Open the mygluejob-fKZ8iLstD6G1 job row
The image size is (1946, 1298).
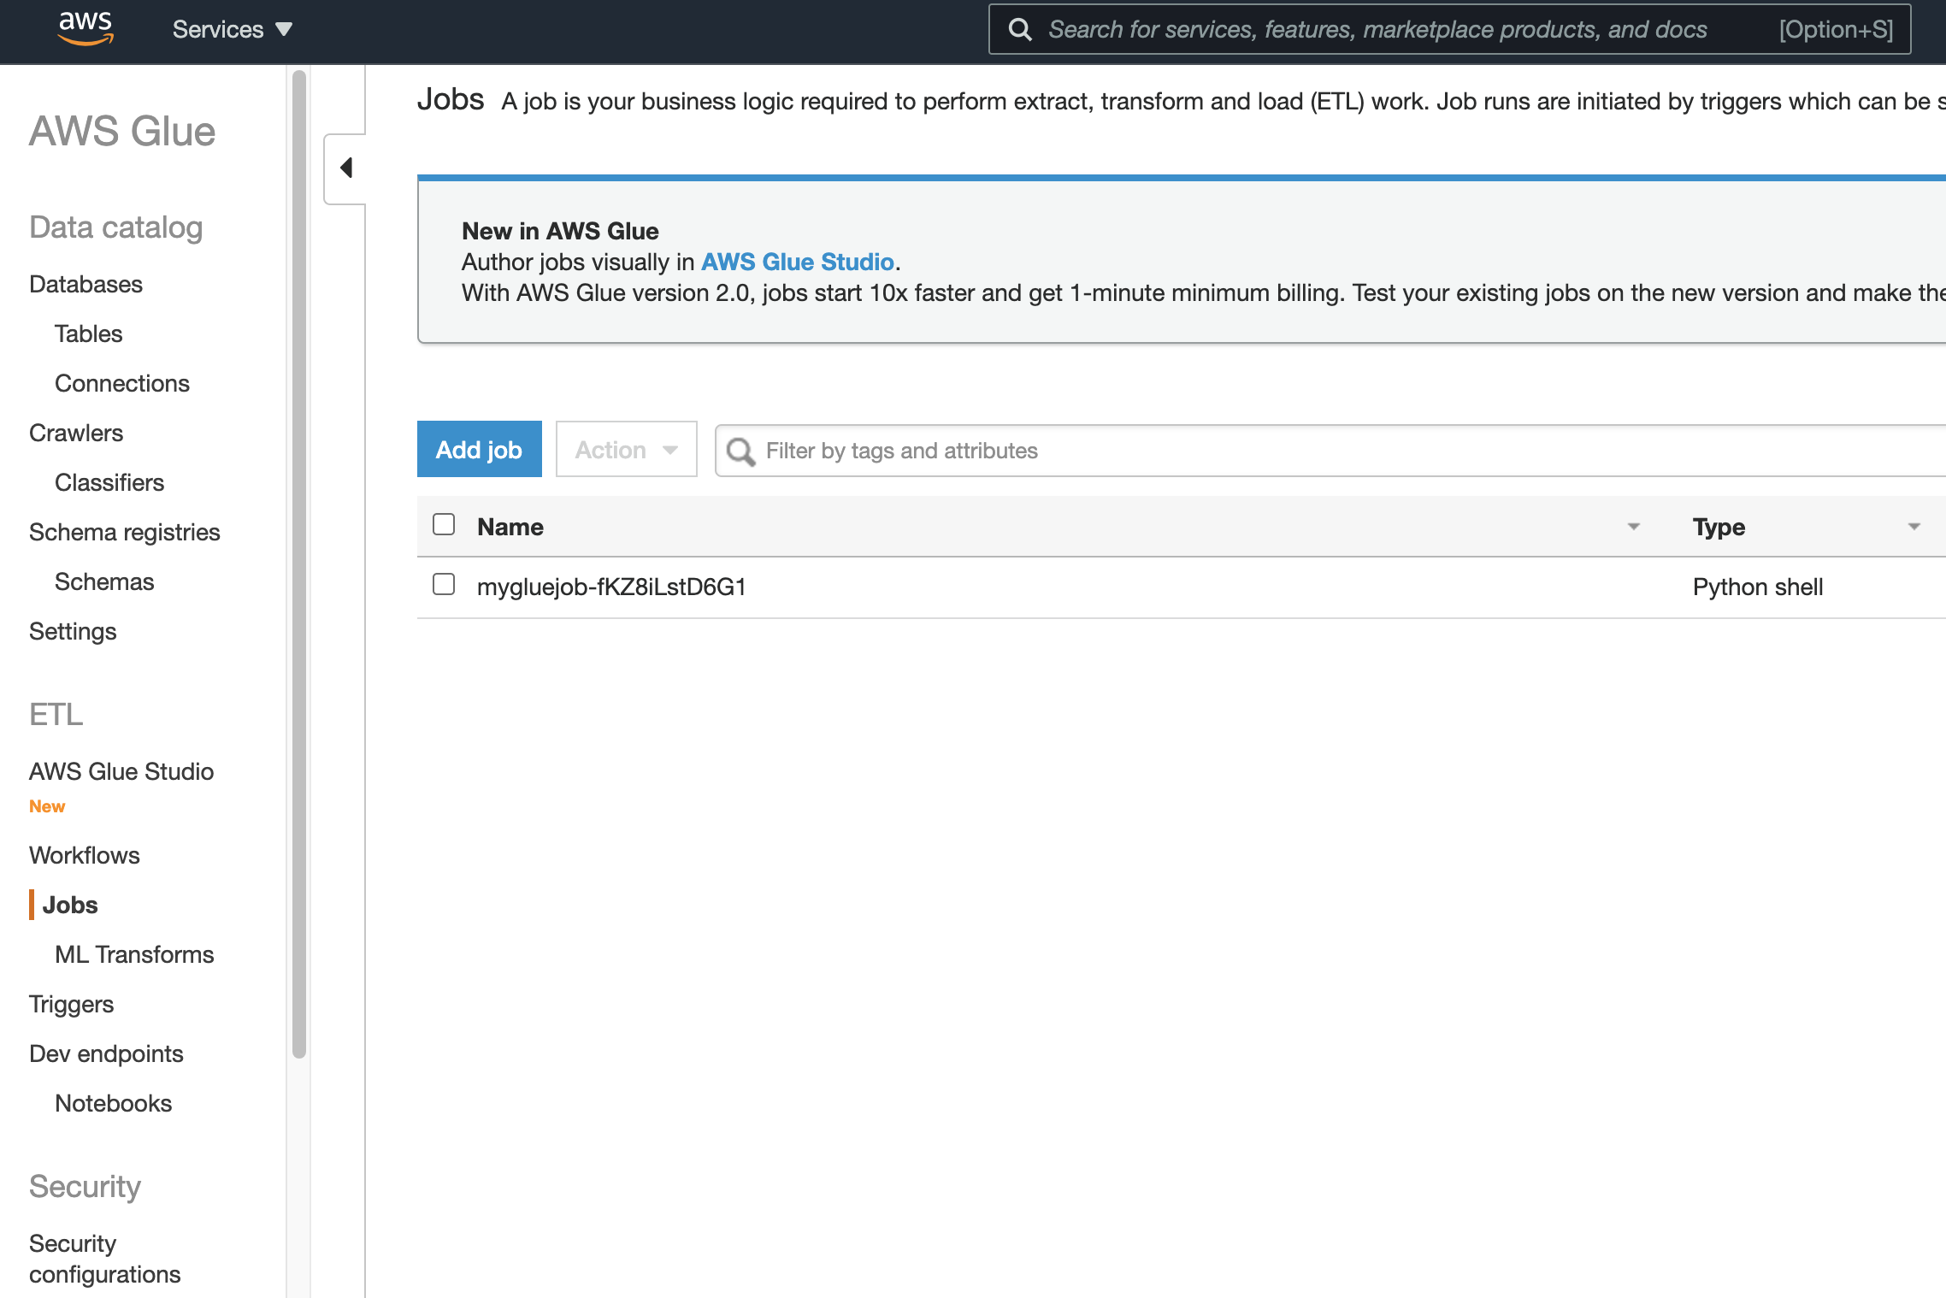pos(611,587)
